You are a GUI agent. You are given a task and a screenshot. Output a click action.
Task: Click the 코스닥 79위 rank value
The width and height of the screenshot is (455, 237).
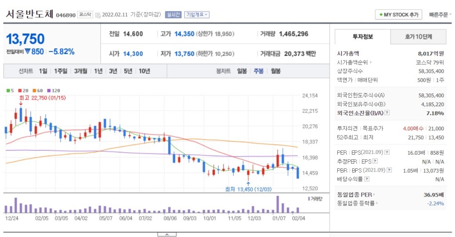coord(430,62)
